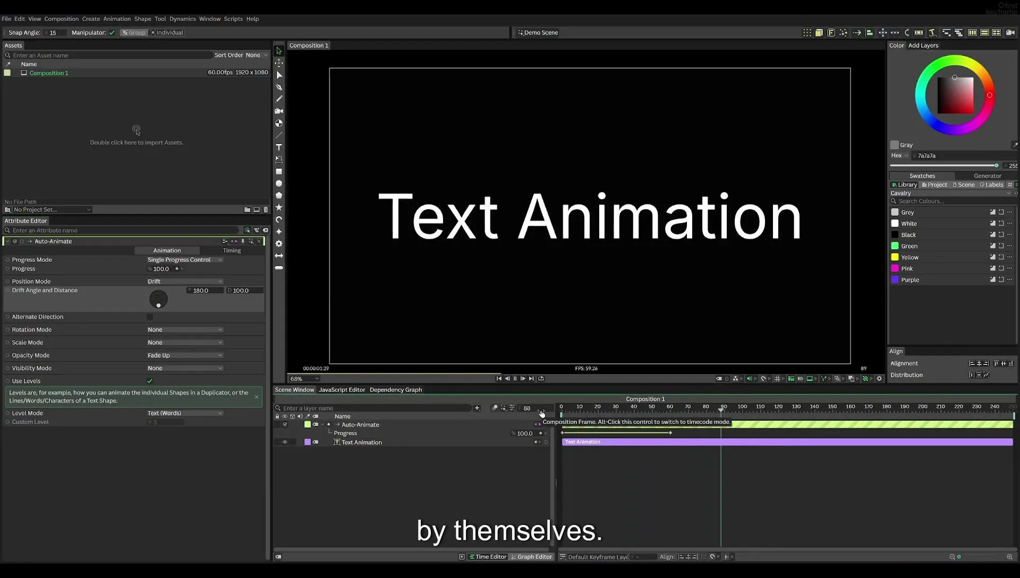Image resolution: width=1020 pixels, height=578 pixels.
Task: Choose the Camera tool
Action: click(279, 111)
